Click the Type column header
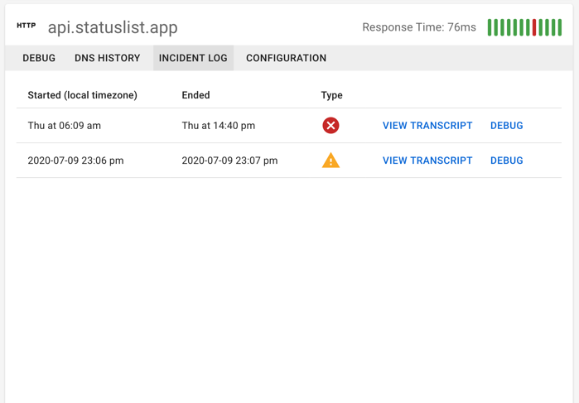Image resolution: width=579 pixels, height=403 pixels. point(331,95)
